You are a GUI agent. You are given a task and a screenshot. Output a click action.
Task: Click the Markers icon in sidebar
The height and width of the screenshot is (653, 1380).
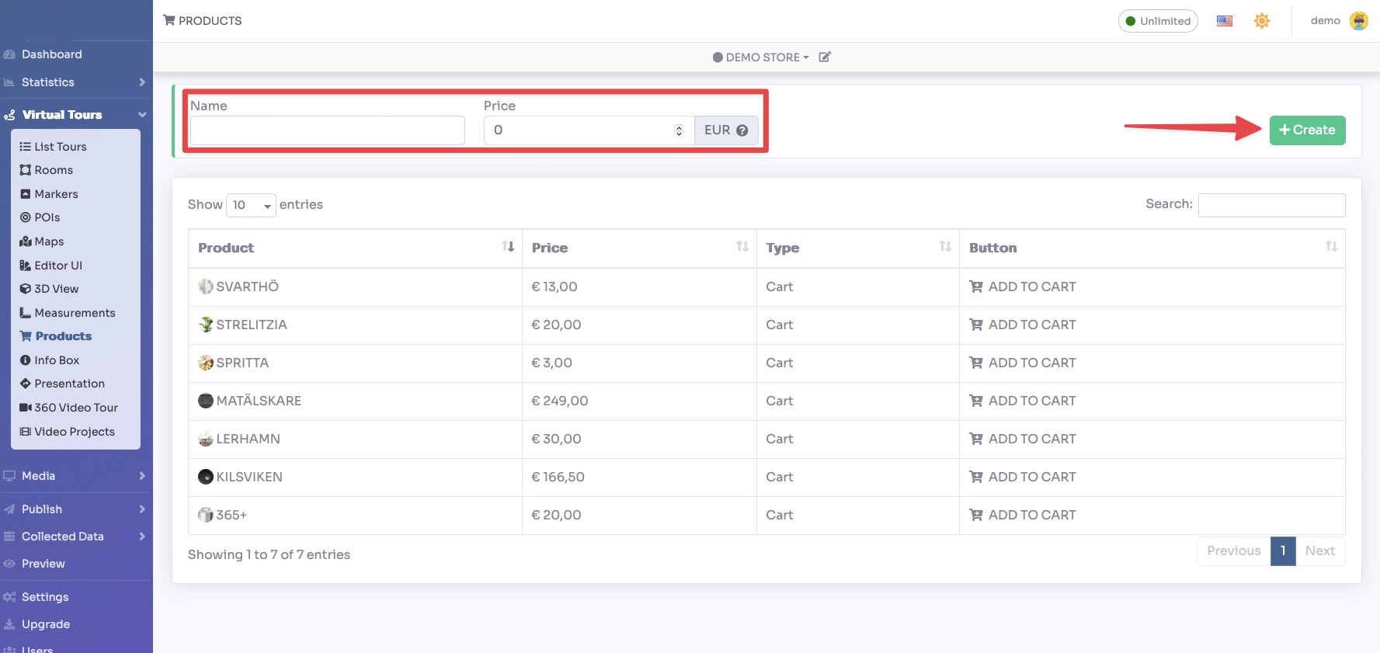click(x=26, y=194)
